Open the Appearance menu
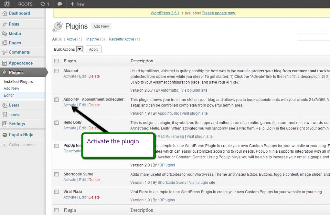The image size is (330, 215). (21, 63)
